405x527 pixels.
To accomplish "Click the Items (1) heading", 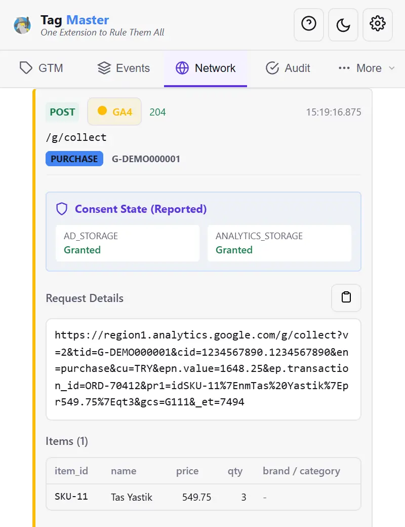I will pos(67,441).
